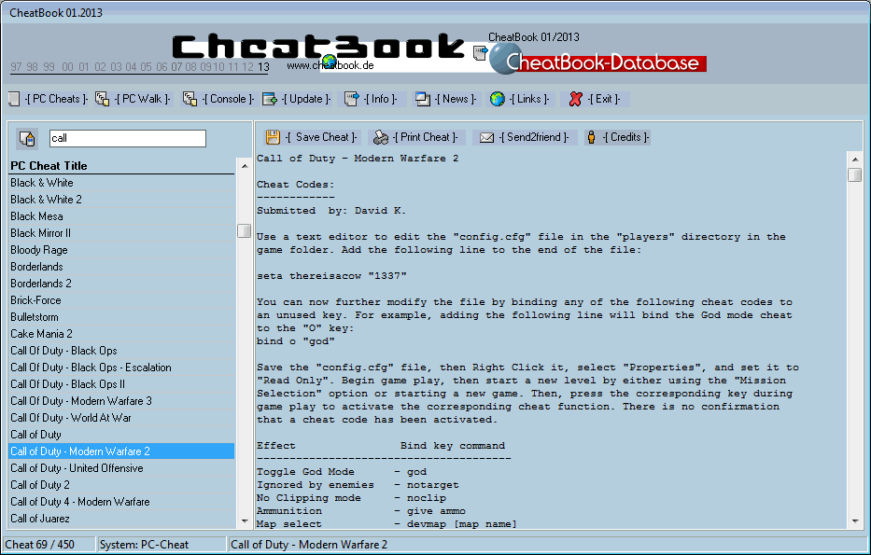
Task: Click the red Exit X icon
Action: click(575, 100)
